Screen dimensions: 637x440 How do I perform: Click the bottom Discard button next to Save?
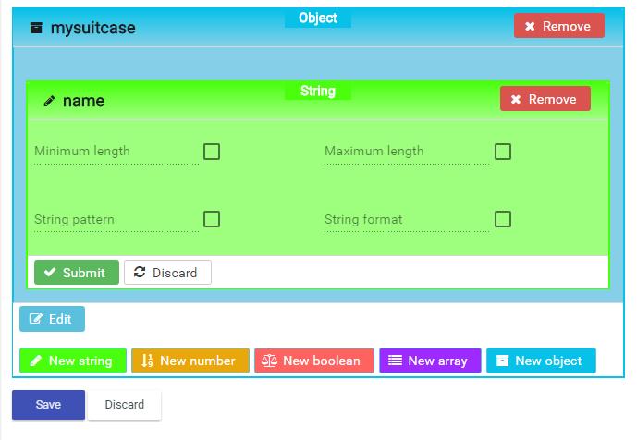click(124, 405)
